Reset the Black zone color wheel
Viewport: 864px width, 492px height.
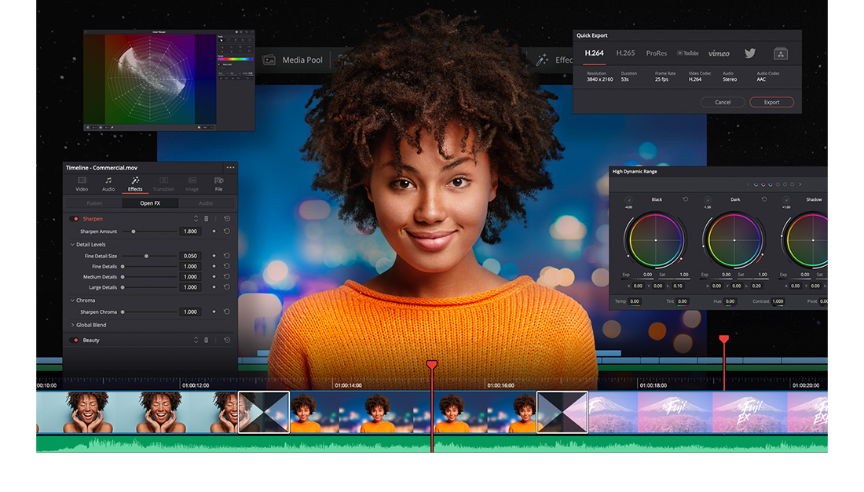[686, 199]
